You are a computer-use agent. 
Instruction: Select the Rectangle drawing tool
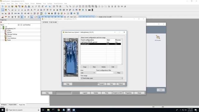12,10
